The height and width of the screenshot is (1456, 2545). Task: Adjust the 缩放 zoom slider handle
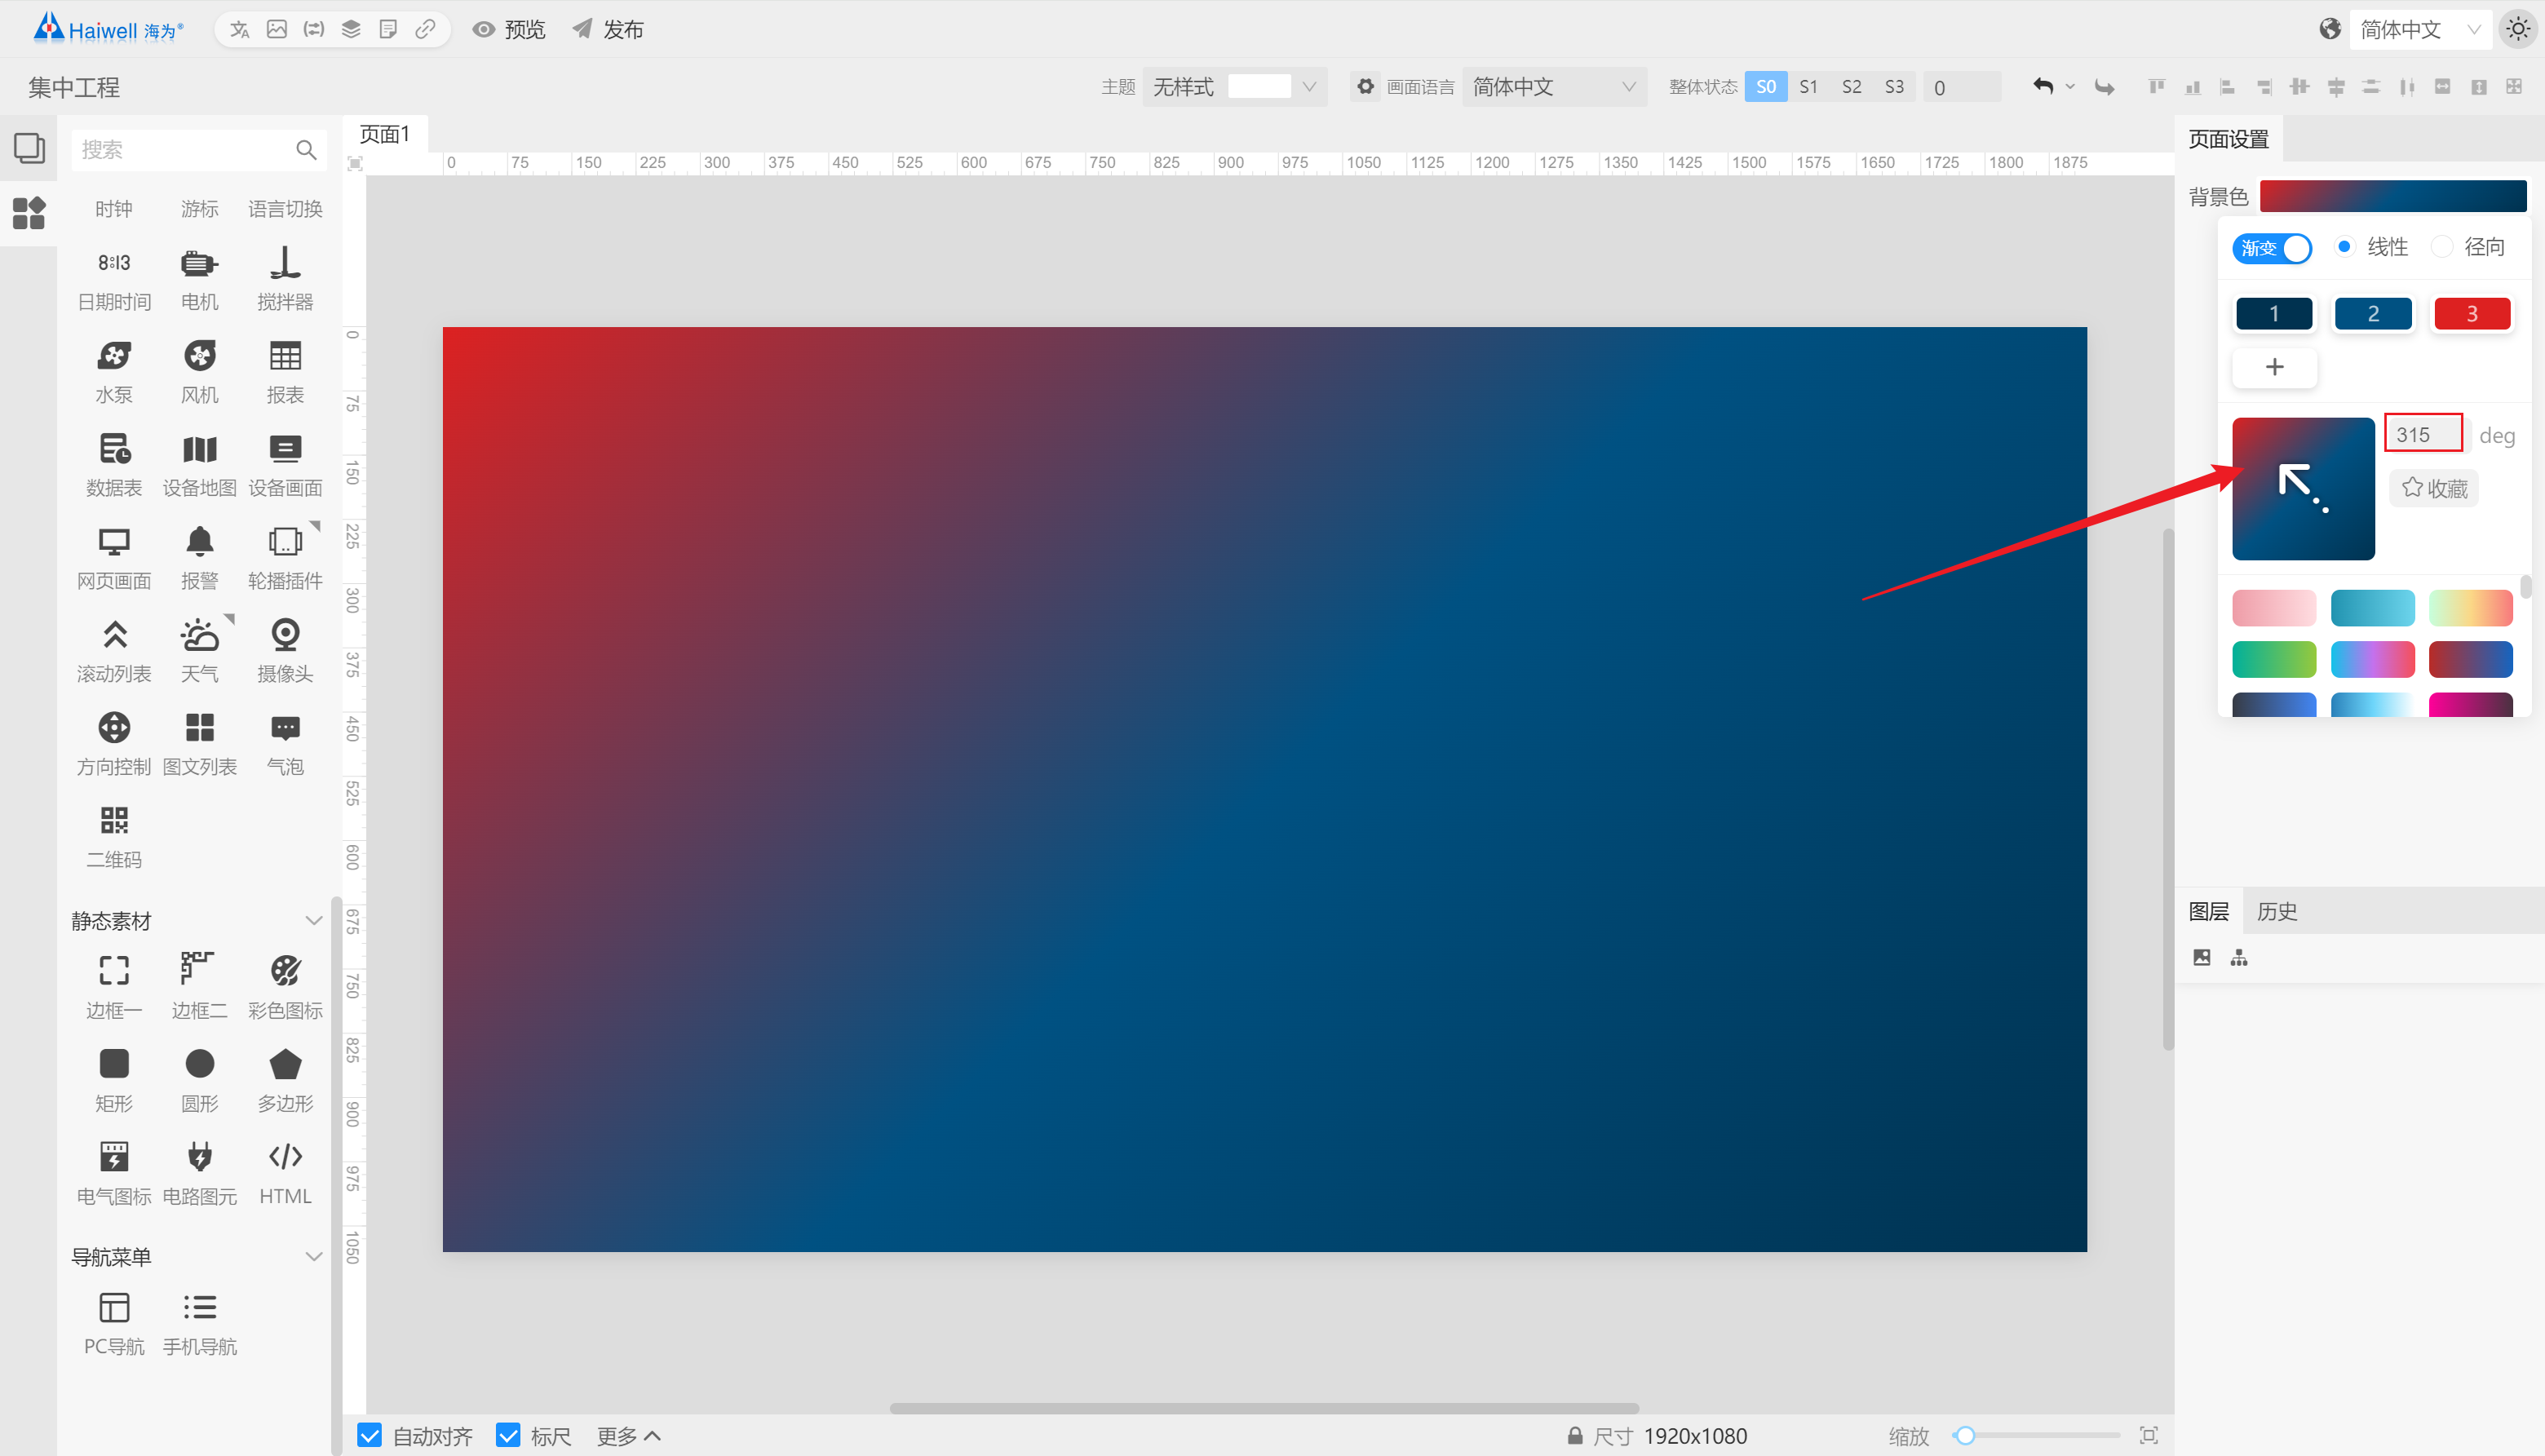(1964, 1436)
